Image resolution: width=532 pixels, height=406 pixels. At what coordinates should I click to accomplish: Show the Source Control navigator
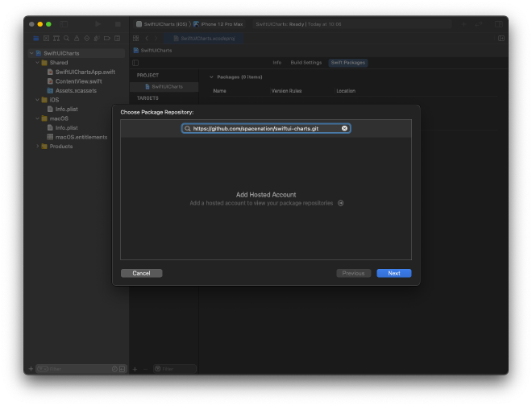[x=46, y=38]
